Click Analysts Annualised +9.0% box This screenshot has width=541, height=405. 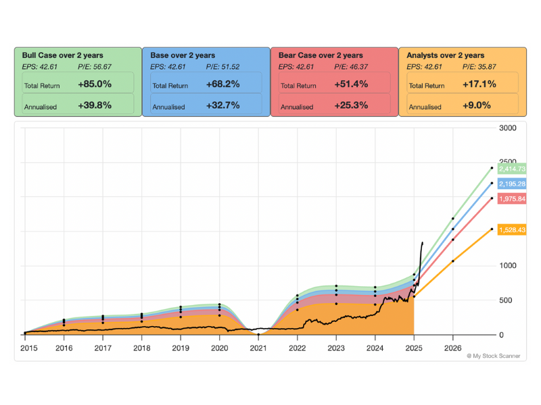[462, 106]
